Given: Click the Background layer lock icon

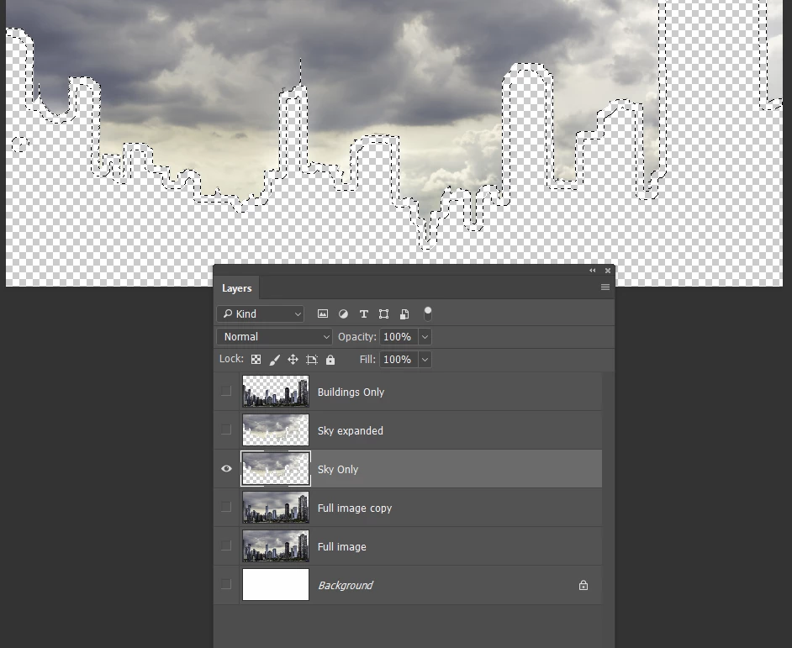Looking at the screenshot, I should [583, 585].
